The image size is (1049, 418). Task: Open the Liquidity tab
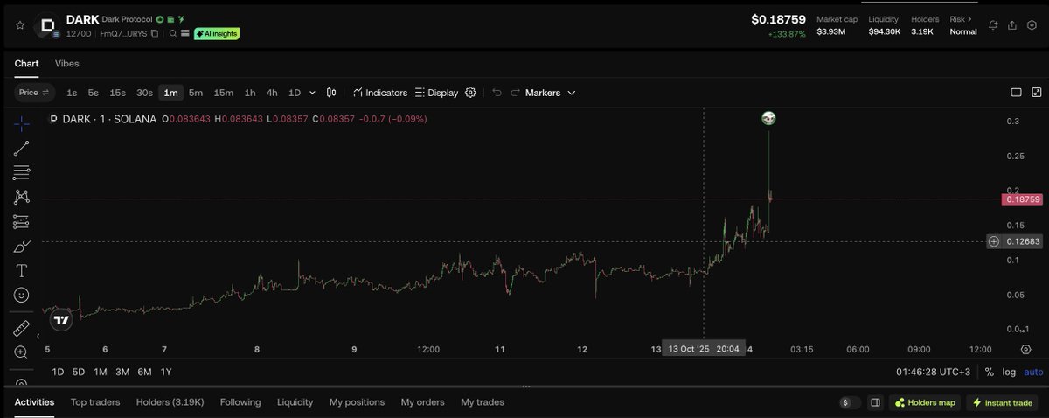pyautogui.click(x=295, y=402)
